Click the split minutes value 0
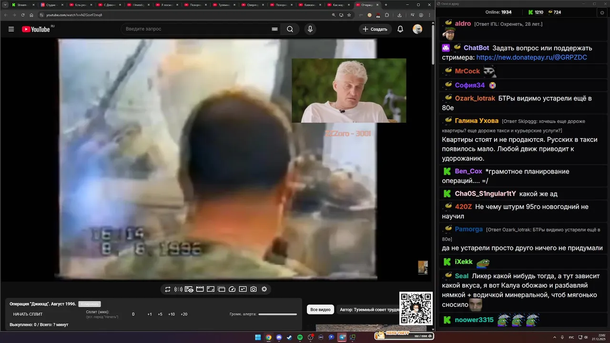 133,314
